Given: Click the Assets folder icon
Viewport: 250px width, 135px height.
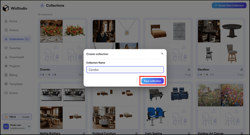Looking at the screenshot, I should (x=6, y=93).
